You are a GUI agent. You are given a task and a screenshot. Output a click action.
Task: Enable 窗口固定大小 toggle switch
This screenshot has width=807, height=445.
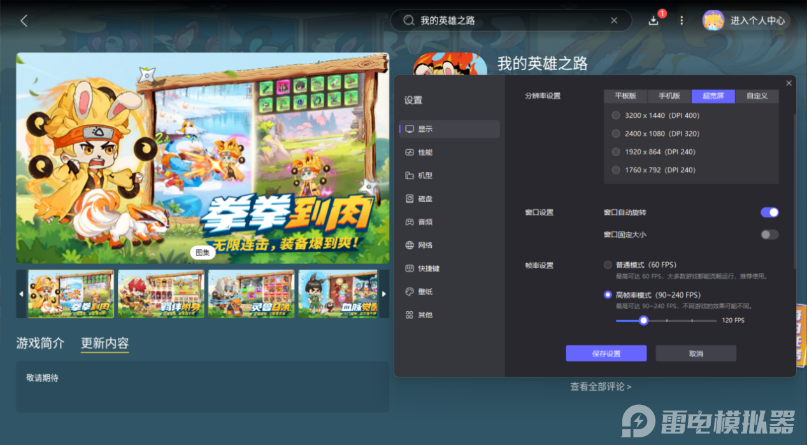(x=769, y=235)
